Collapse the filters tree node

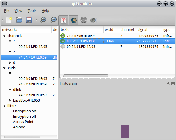click(x=5, y=106)
